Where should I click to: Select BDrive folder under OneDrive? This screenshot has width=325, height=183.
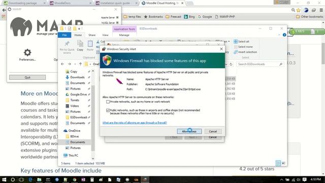pos(75,137)
